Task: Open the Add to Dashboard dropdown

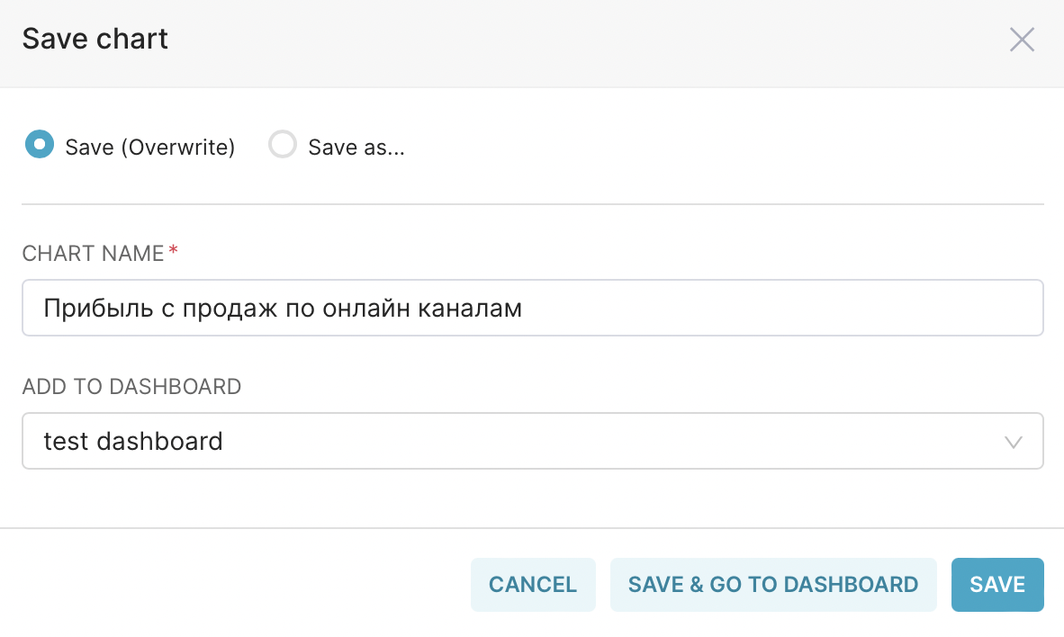Action: pos(532,441)
